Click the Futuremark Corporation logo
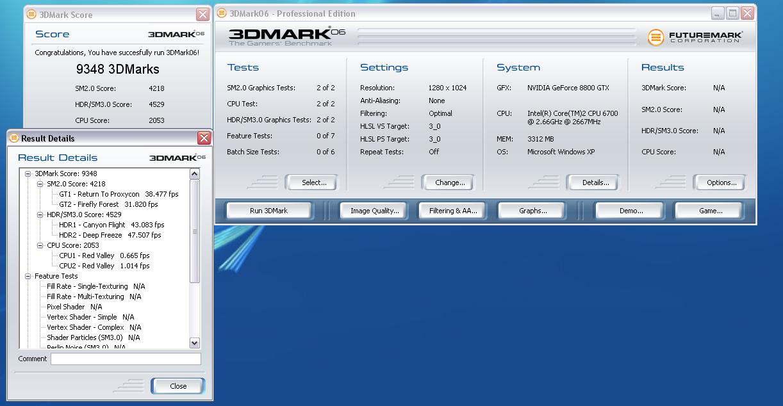The width and height of the screenshot is (783, 406). 695,37
